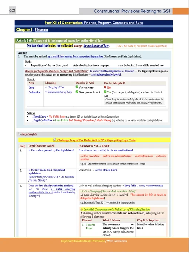Click the 'Legal Question Asked' column header
The width and height of the screenshot is (189, 253).
[41, 146]
